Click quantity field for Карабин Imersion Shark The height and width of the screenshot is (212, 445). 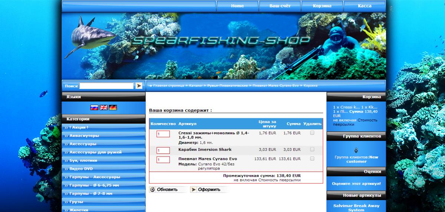coord(163,150)
